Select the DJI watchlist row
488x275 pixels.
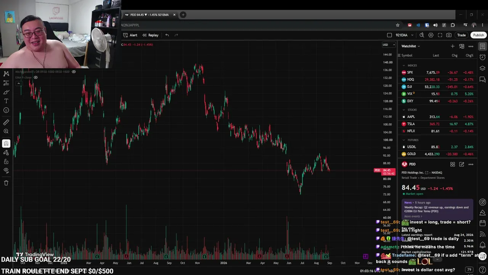point(438,87)
